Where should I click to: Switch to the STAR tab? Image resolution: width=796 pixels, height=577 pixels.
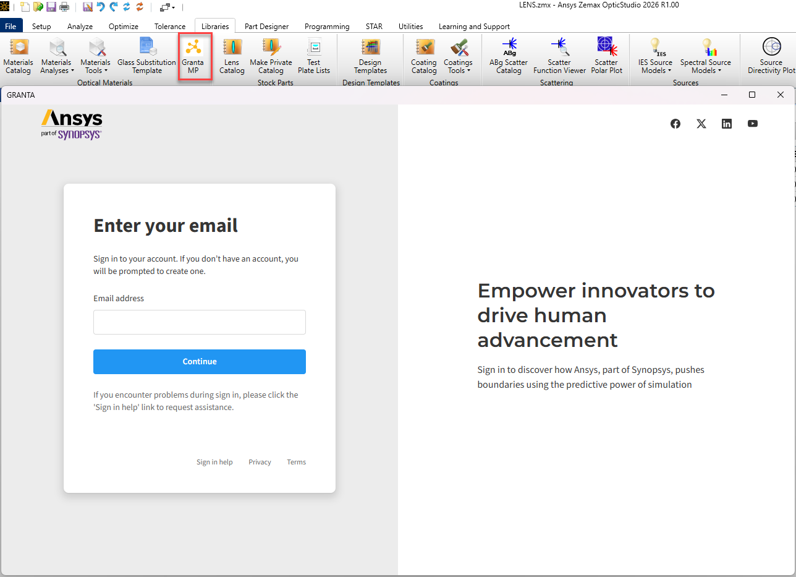374,26
